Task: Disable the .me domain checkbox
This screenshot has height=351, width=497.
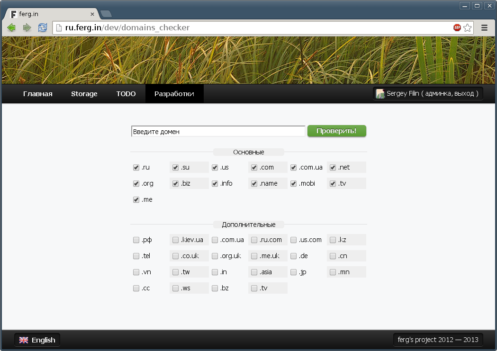Action: (x=136, y=200)
